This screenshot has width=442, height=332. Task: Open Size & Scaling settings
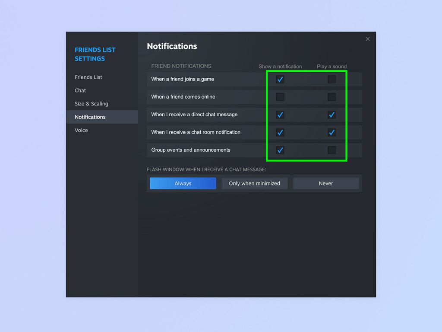(91, 104)
